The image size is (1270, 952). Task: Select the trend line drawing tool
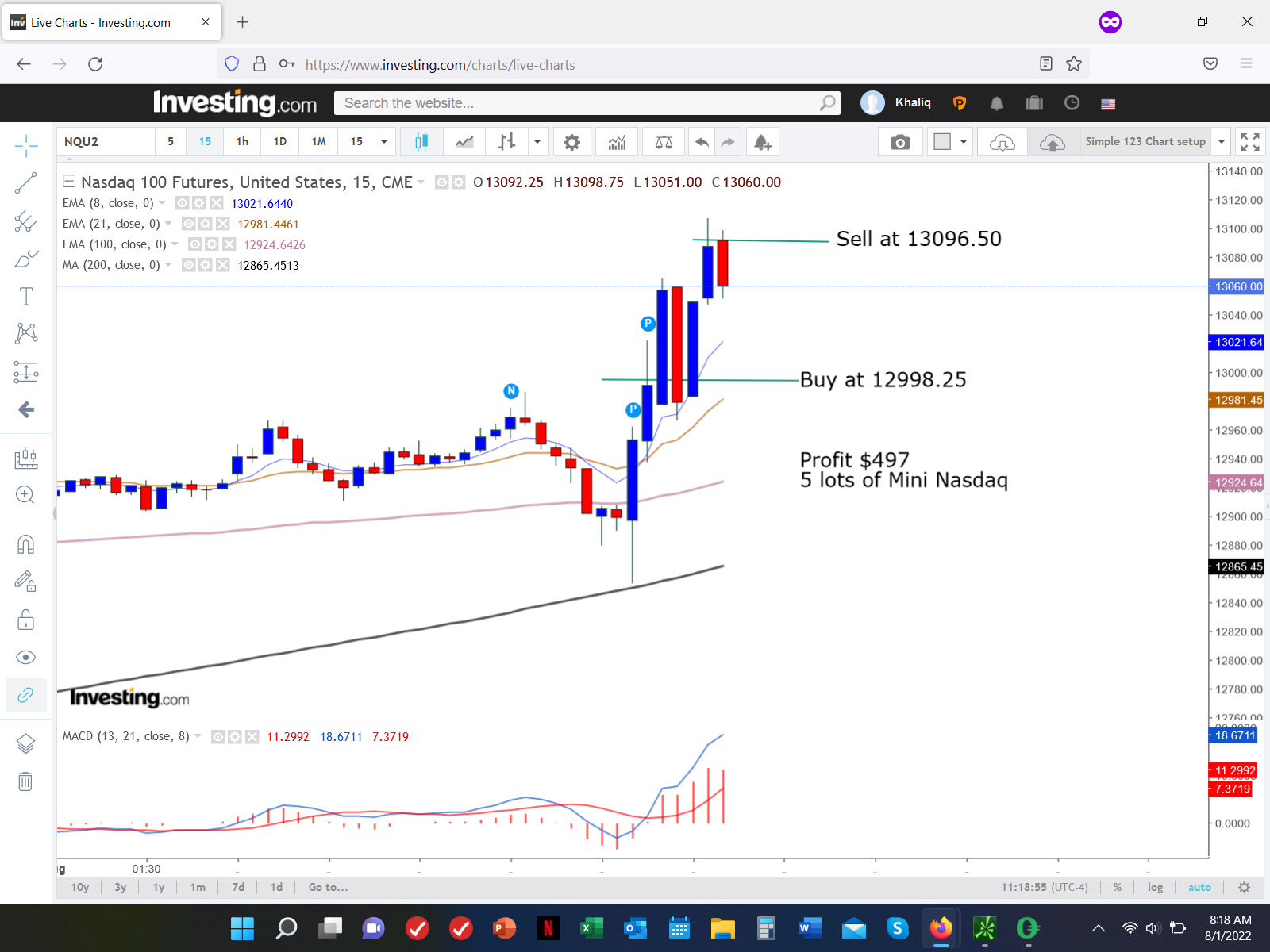pyautogui.click(x=25, y=183)
